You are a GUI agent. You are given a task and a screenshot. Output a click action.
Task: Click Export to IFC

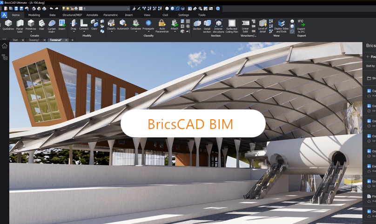(x=301, y=26)
